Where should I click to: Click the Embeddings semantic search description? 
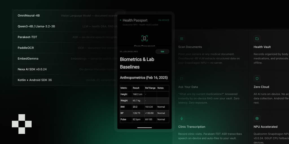(94, 58)
